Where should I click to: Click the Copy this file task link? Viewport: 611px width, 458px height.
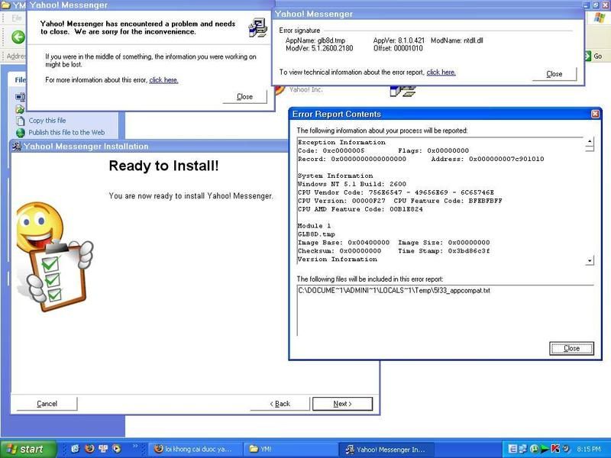(47, 121)
